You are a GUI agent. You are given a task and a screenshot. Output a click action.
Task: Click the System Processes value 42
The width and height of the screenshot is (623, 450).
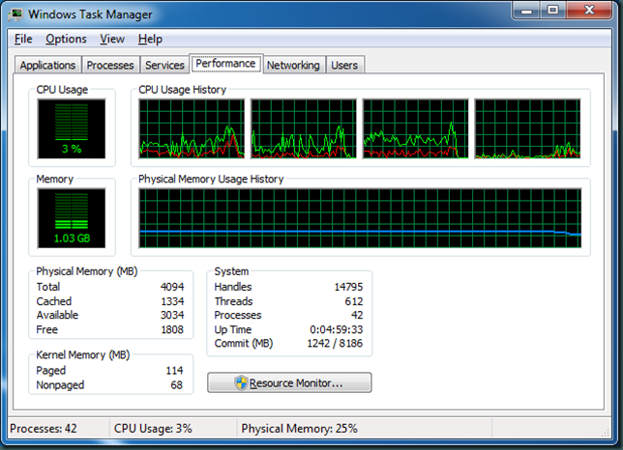[357, 315]
